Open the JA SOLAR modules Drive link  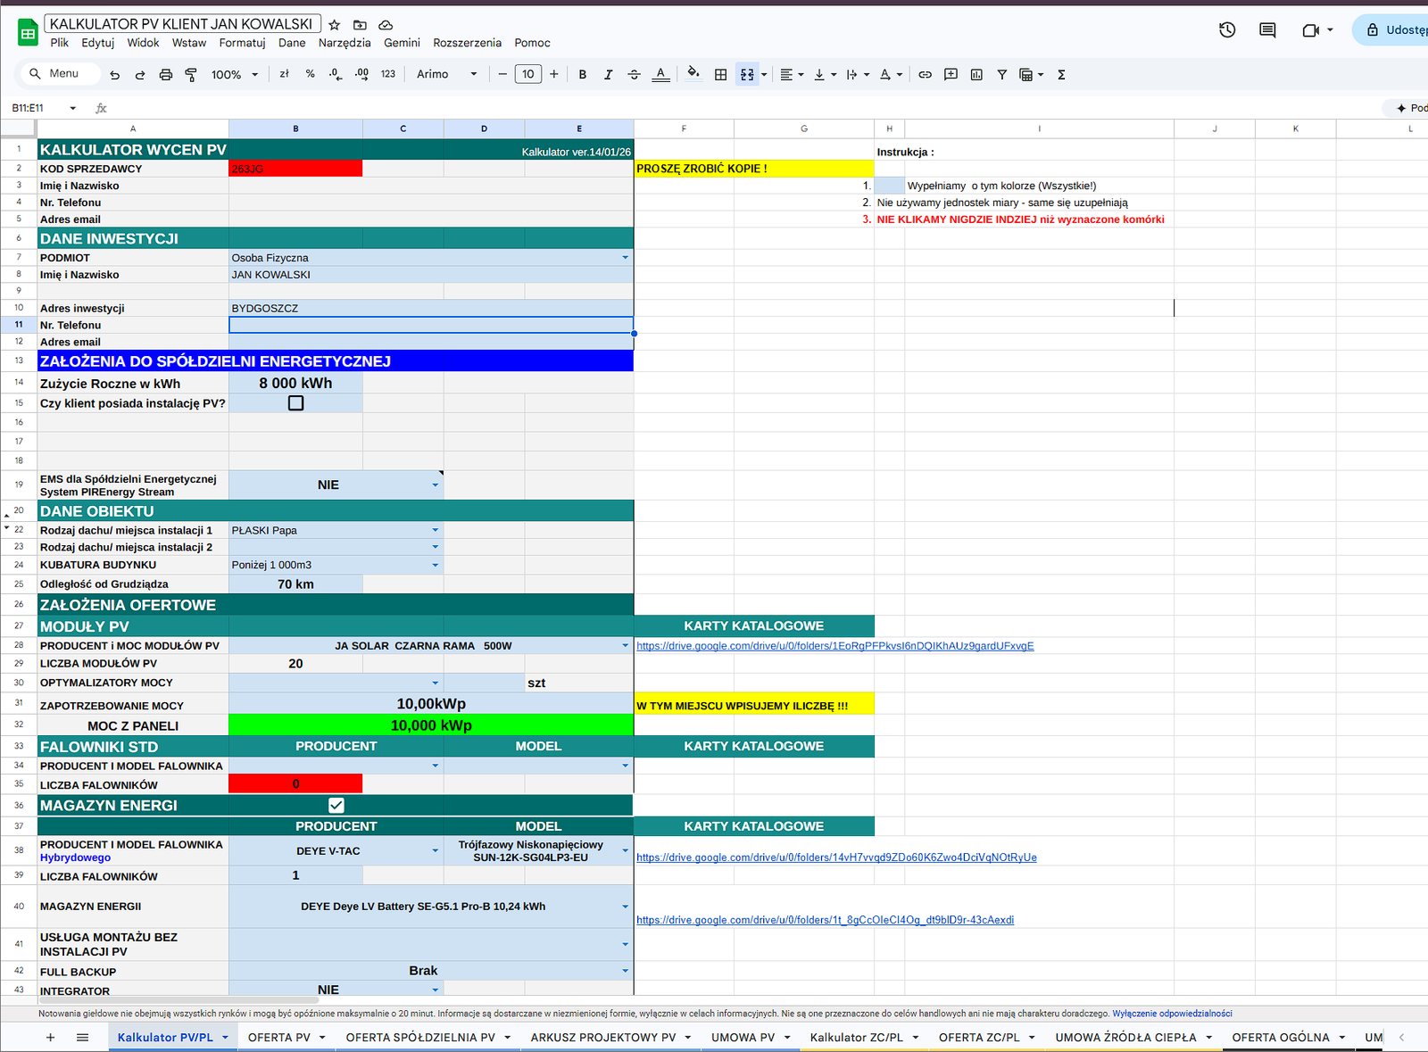(x=834, y=646)
